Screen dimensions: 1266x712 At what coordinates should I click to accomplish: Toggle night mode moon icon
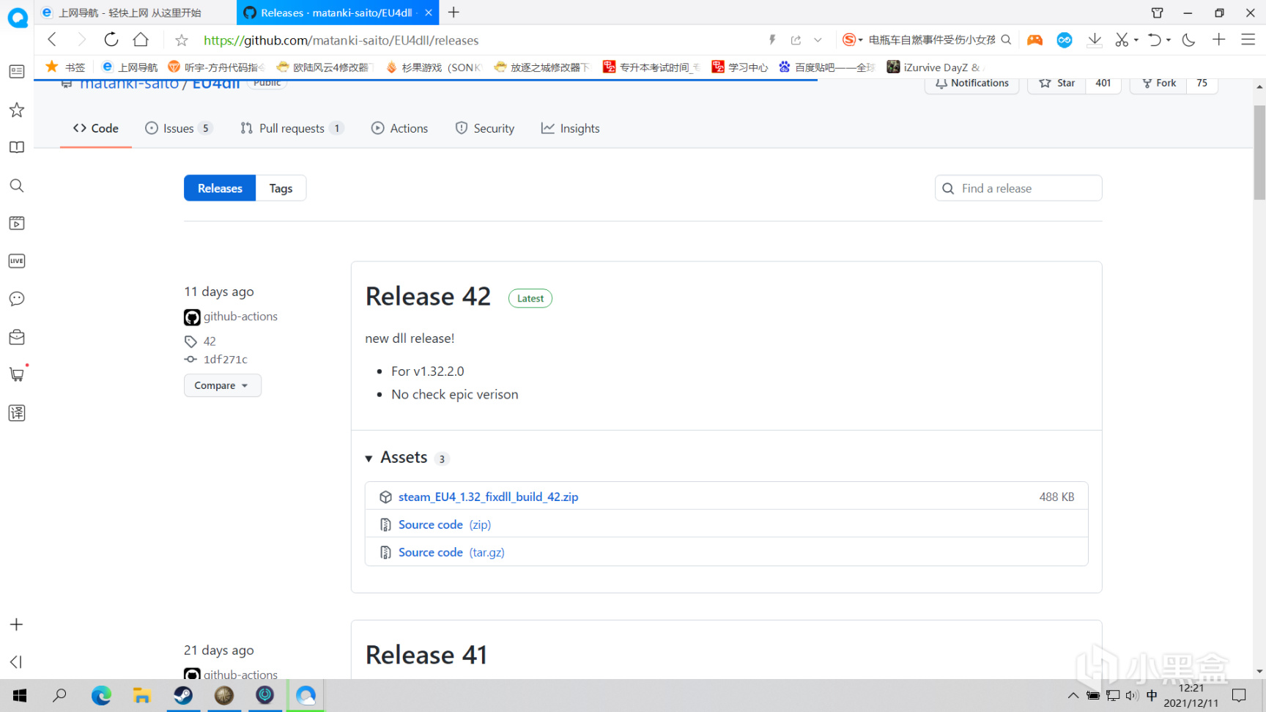1188,40
